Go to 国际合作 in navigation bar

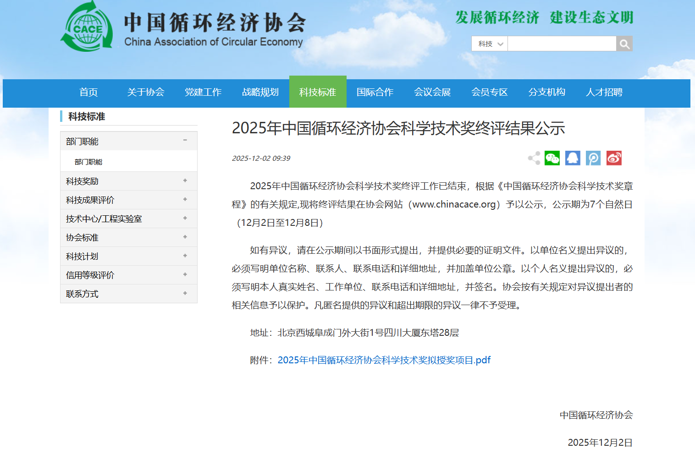pos(375,93)
